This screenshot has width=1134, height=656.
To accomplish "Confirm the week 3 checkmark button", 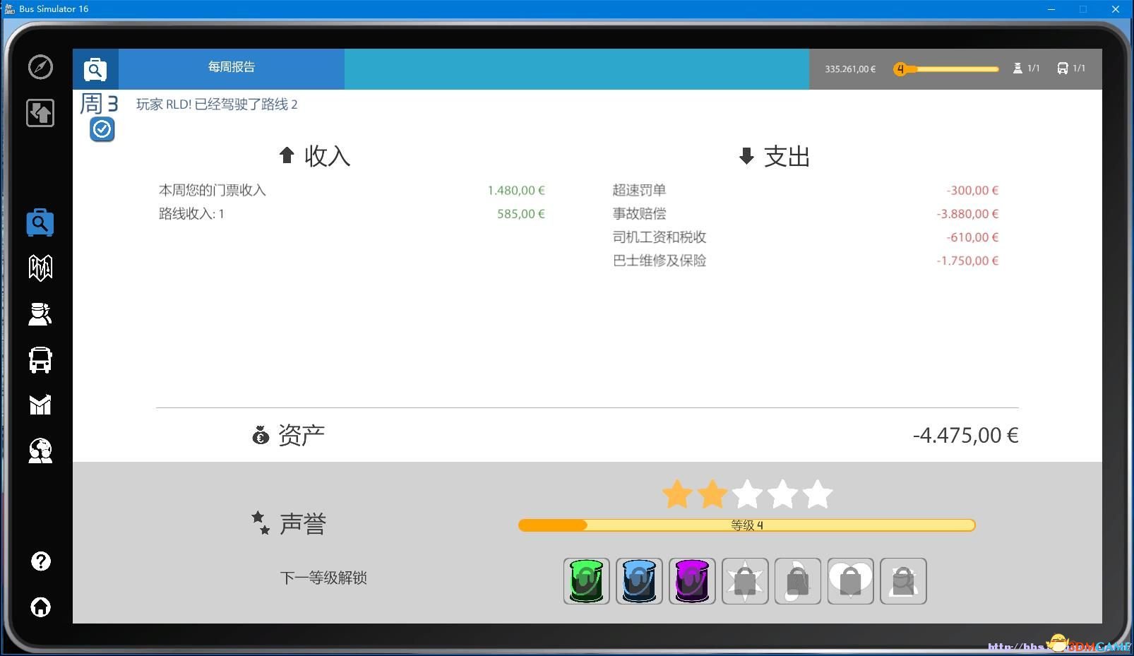I will click(x=102, y=129).
